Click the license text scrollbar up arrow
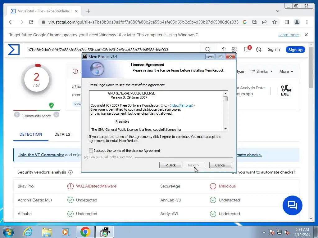 tap(225, 94)
